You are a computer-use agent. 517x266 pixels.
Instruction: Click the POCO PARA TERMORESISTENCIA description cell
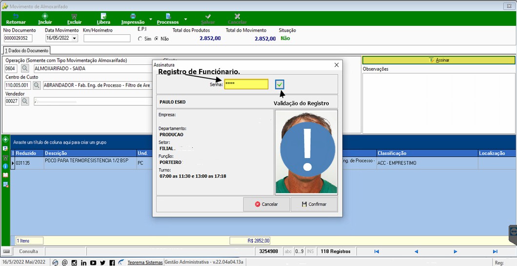90,163
